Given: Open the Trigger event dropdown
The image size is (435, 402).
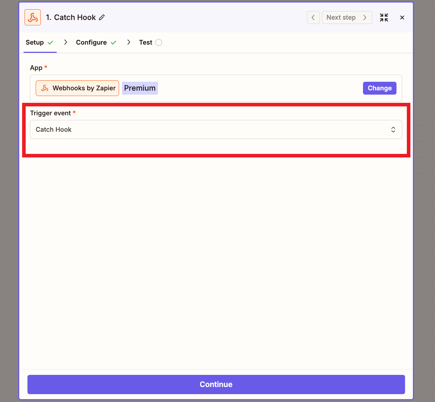Looking at the screenshot, I should coord(216,130).
